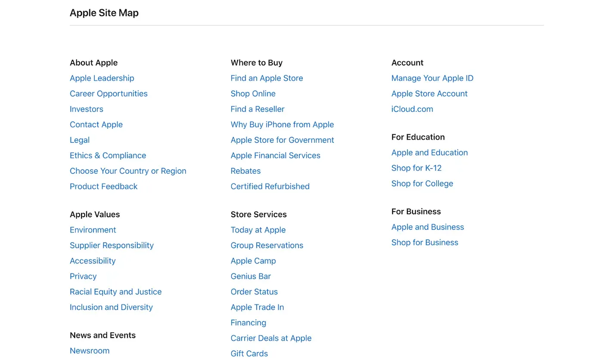The image size is (603, 361).
Task: Open Shop for Business link
Action: pyautogui.click(x=425, y=242)
